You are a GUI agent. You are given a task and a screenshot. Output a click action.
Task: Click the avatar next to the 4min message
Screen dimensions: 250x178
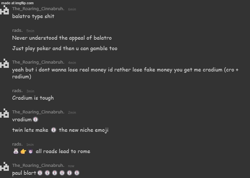click(5, 64)
